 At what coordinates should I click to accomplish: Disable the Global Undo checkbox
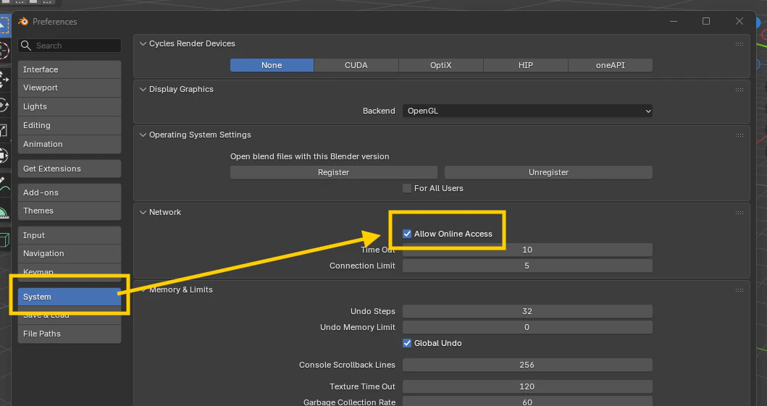click(x=407, y=343)
